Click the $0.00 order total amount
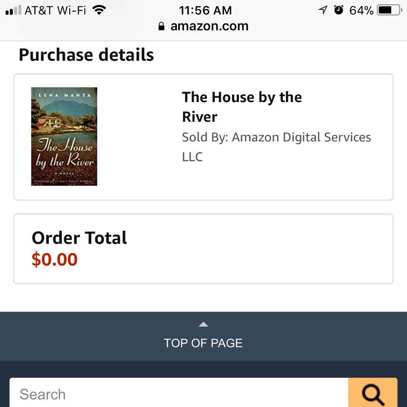This screenshot has height=407, width=407. 55,260
